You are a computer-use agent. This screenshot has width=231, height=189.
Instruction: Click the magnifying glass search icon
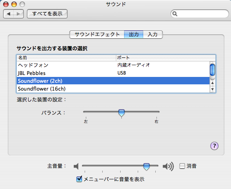pos(175,14)
